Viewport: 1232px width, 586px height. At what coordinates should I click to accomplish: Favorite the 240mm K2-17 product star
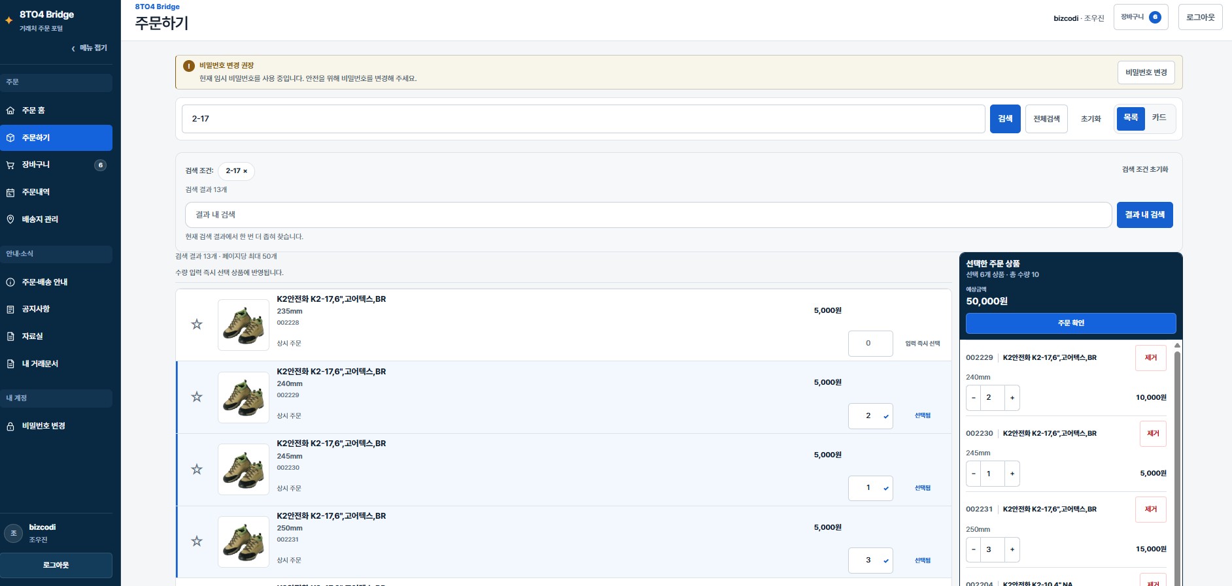click(x=197, y=397)
